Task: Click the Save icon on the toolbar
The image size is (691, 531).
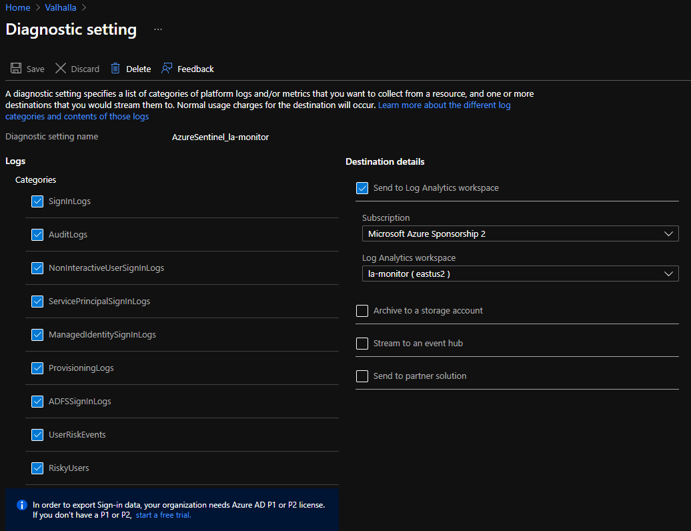Action: (15, 68)
